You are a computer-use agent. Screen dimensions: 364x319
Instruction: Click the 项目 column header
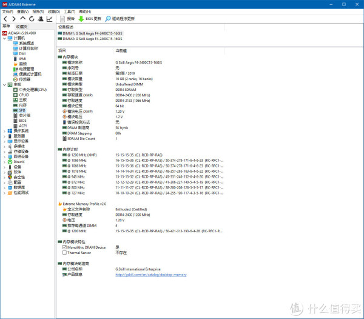tap(62, 50)
